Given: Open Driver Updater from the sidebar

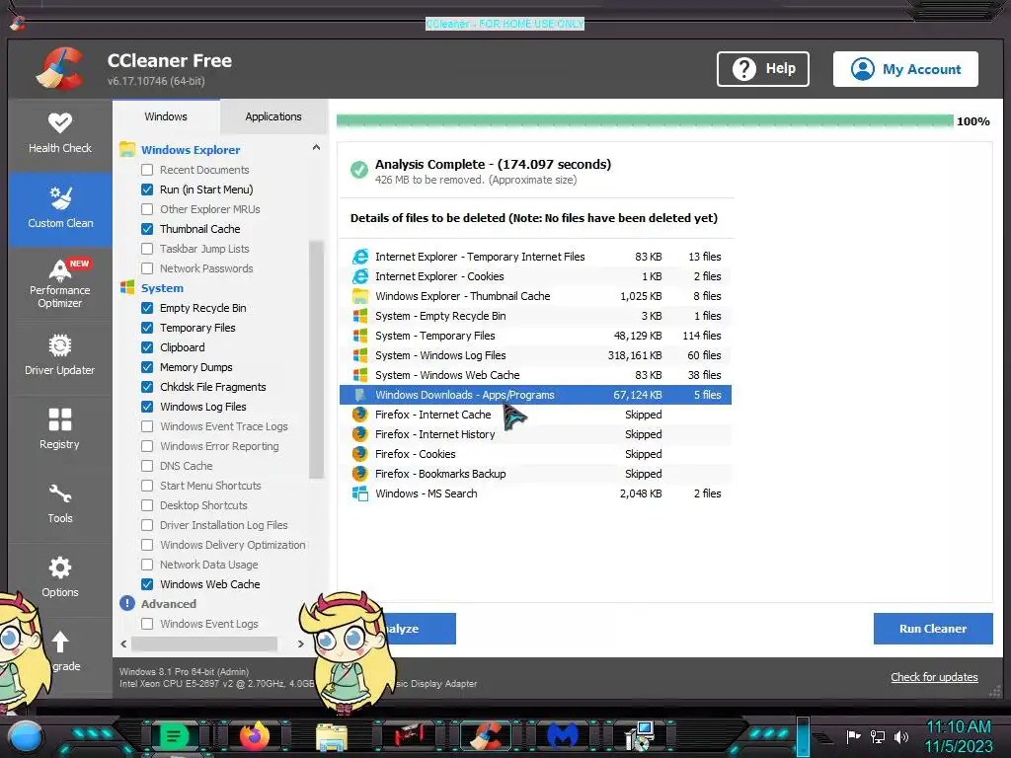Looking at the screenshot, I should pyautogui.click(x=60, y=355).
